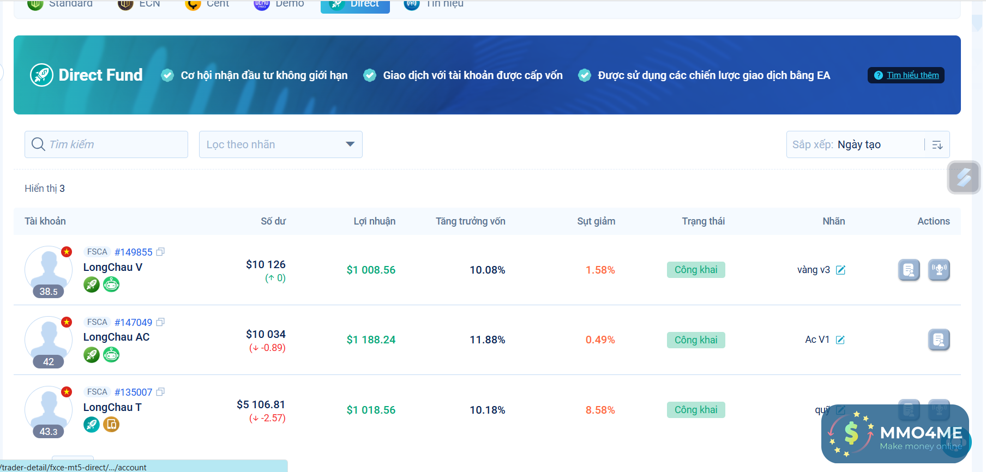Image resolution: width=986 pixels, height=472 pixels.
Task: Copy account number #147049
Action: click(160, 322)
